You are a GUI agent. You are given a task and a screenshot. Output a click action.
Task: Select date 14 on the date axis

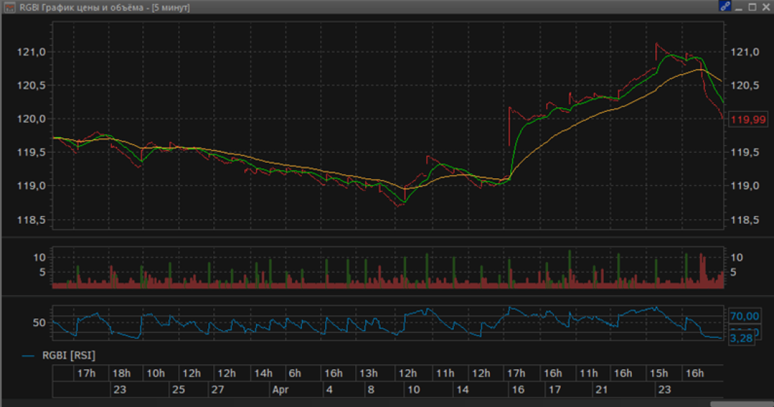[x=462, y=389]
